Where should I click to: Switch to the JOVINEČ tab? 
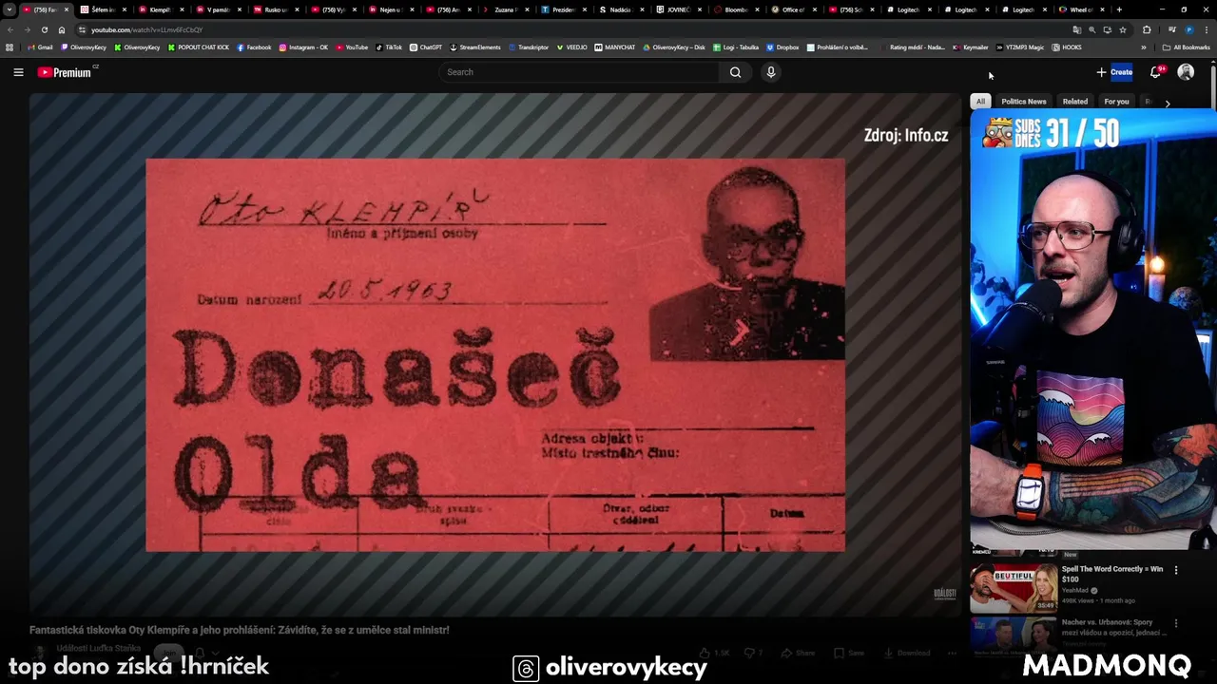(x=678, y=9)
